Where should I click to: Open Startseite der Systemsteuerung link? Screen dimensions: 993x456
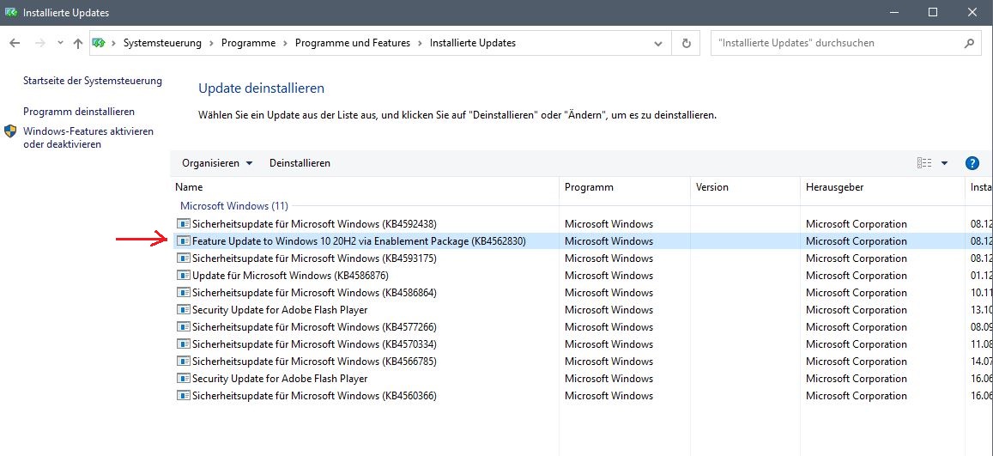click(x=93, y=81)
